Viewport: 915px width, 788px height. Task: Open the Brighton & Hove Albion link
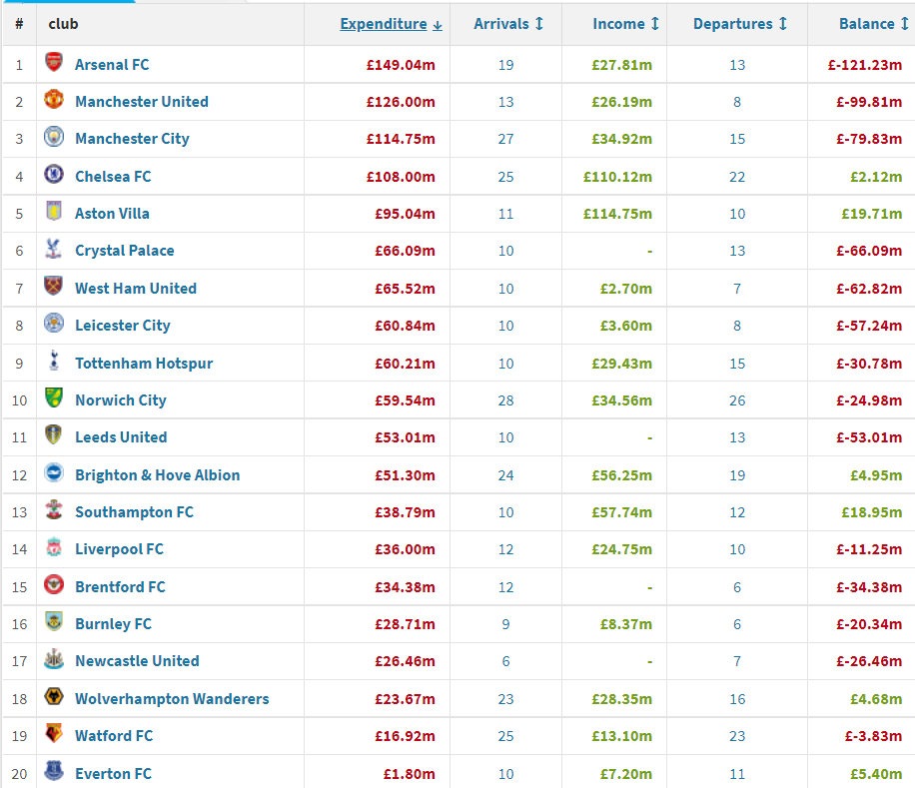(158, 475)
